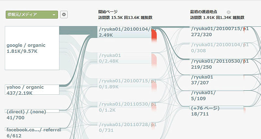The width and height of the screenshot is (261, 139).
Task: Click first interaction /ryuka01/ 5/109 node
Action: (x=218, y=95)
